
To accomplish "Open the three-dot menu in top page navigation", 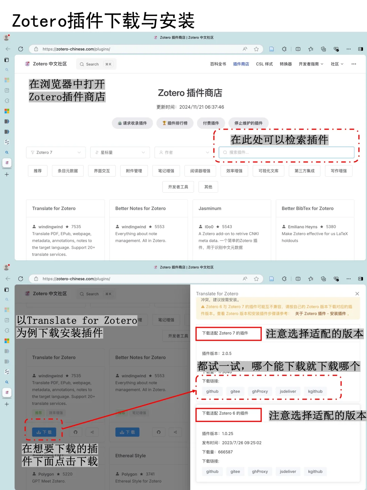I will (354, 64).
